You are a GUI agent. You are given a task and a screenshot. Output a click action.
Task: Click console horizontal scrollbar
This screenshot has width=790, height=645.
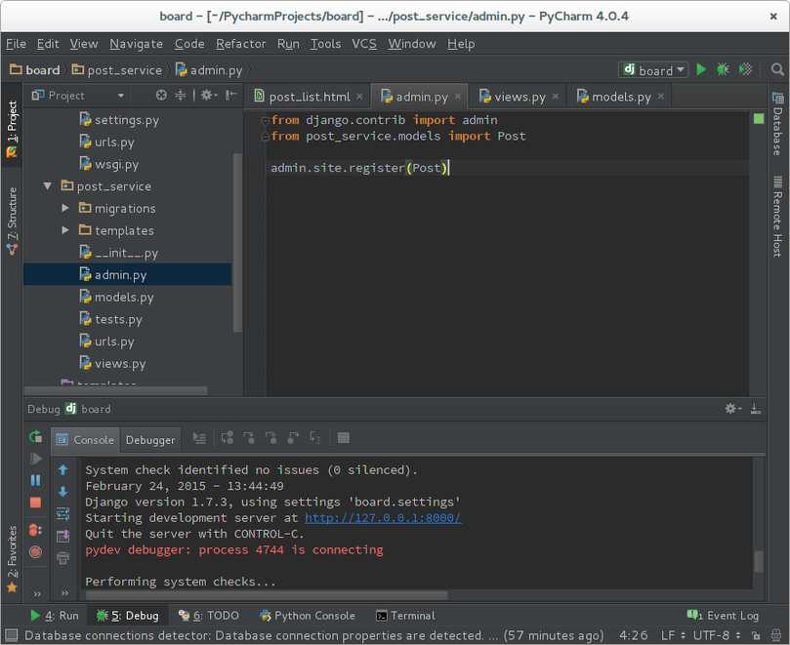[267, 595]
